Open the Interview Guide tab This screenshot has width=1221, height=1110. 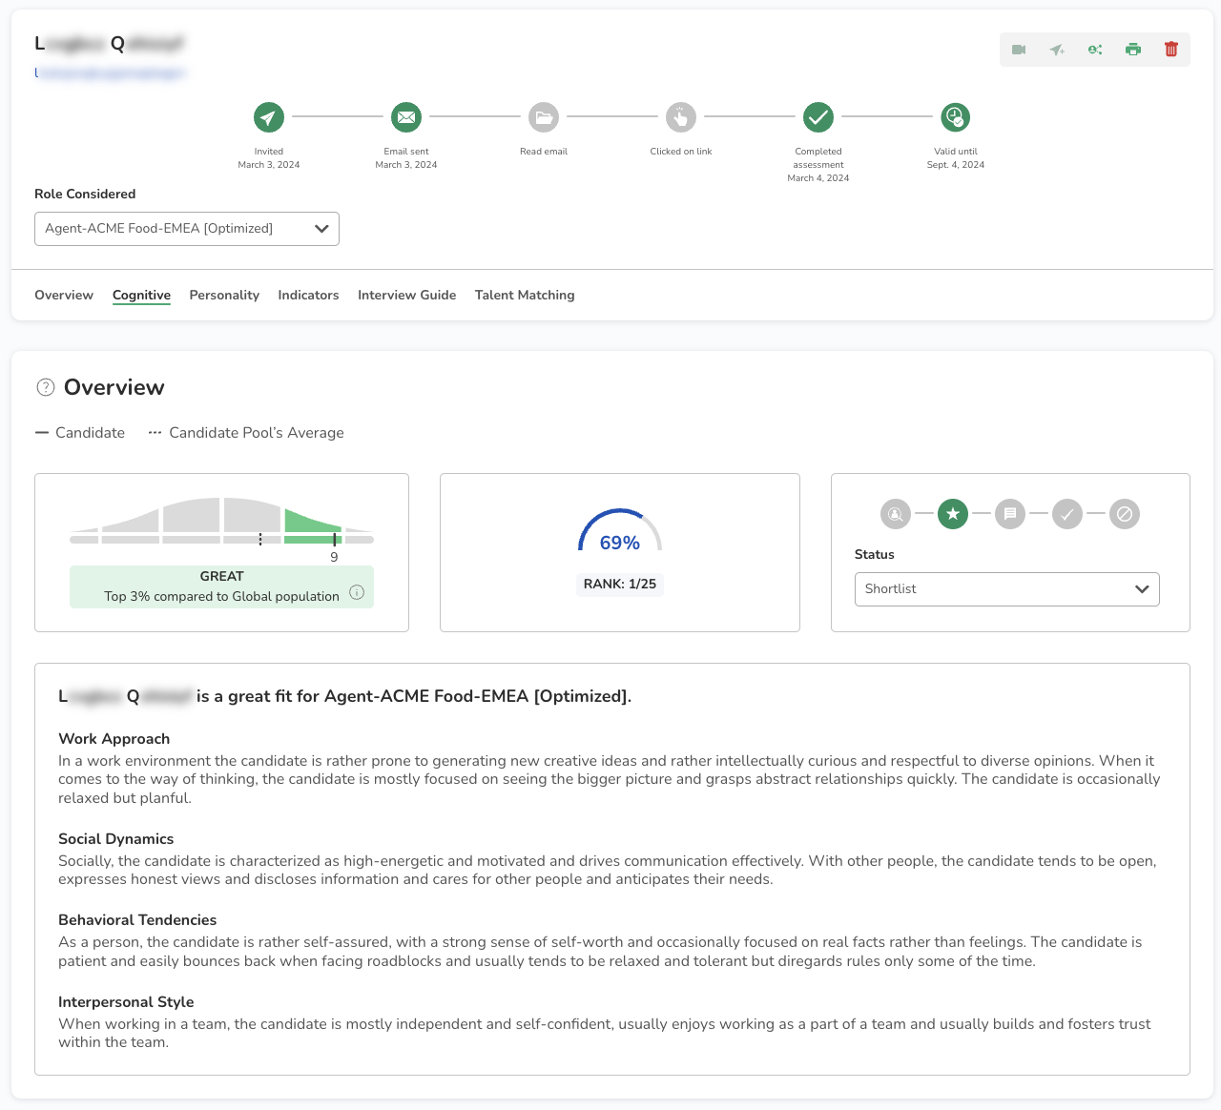406,296
